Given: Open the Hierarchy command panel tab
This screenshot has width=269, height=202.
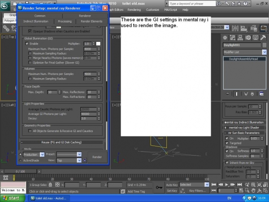Looking at the screenshot, I should coord(240,38).
